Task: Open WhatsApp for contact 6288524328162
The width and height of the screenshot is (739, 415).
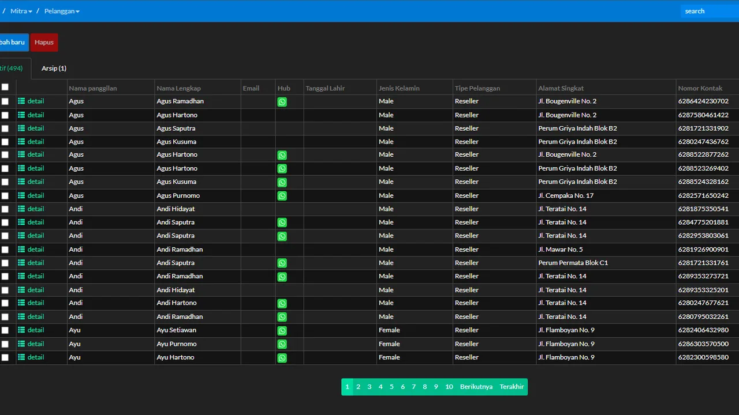Action: click(282, 182)
